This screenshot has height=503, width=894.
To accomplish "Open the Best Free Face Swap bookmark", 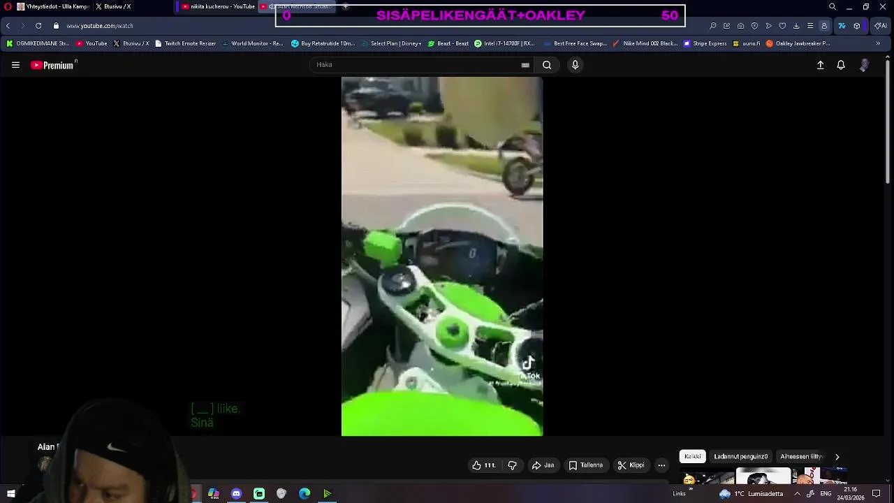I will coord(574,43).
